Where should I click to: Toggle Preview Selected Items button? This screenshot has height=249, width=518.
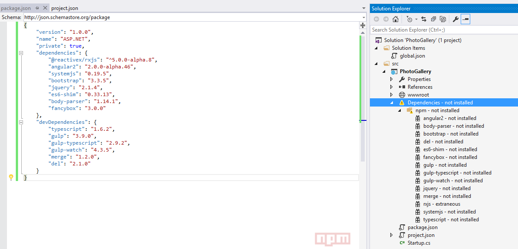465,19
